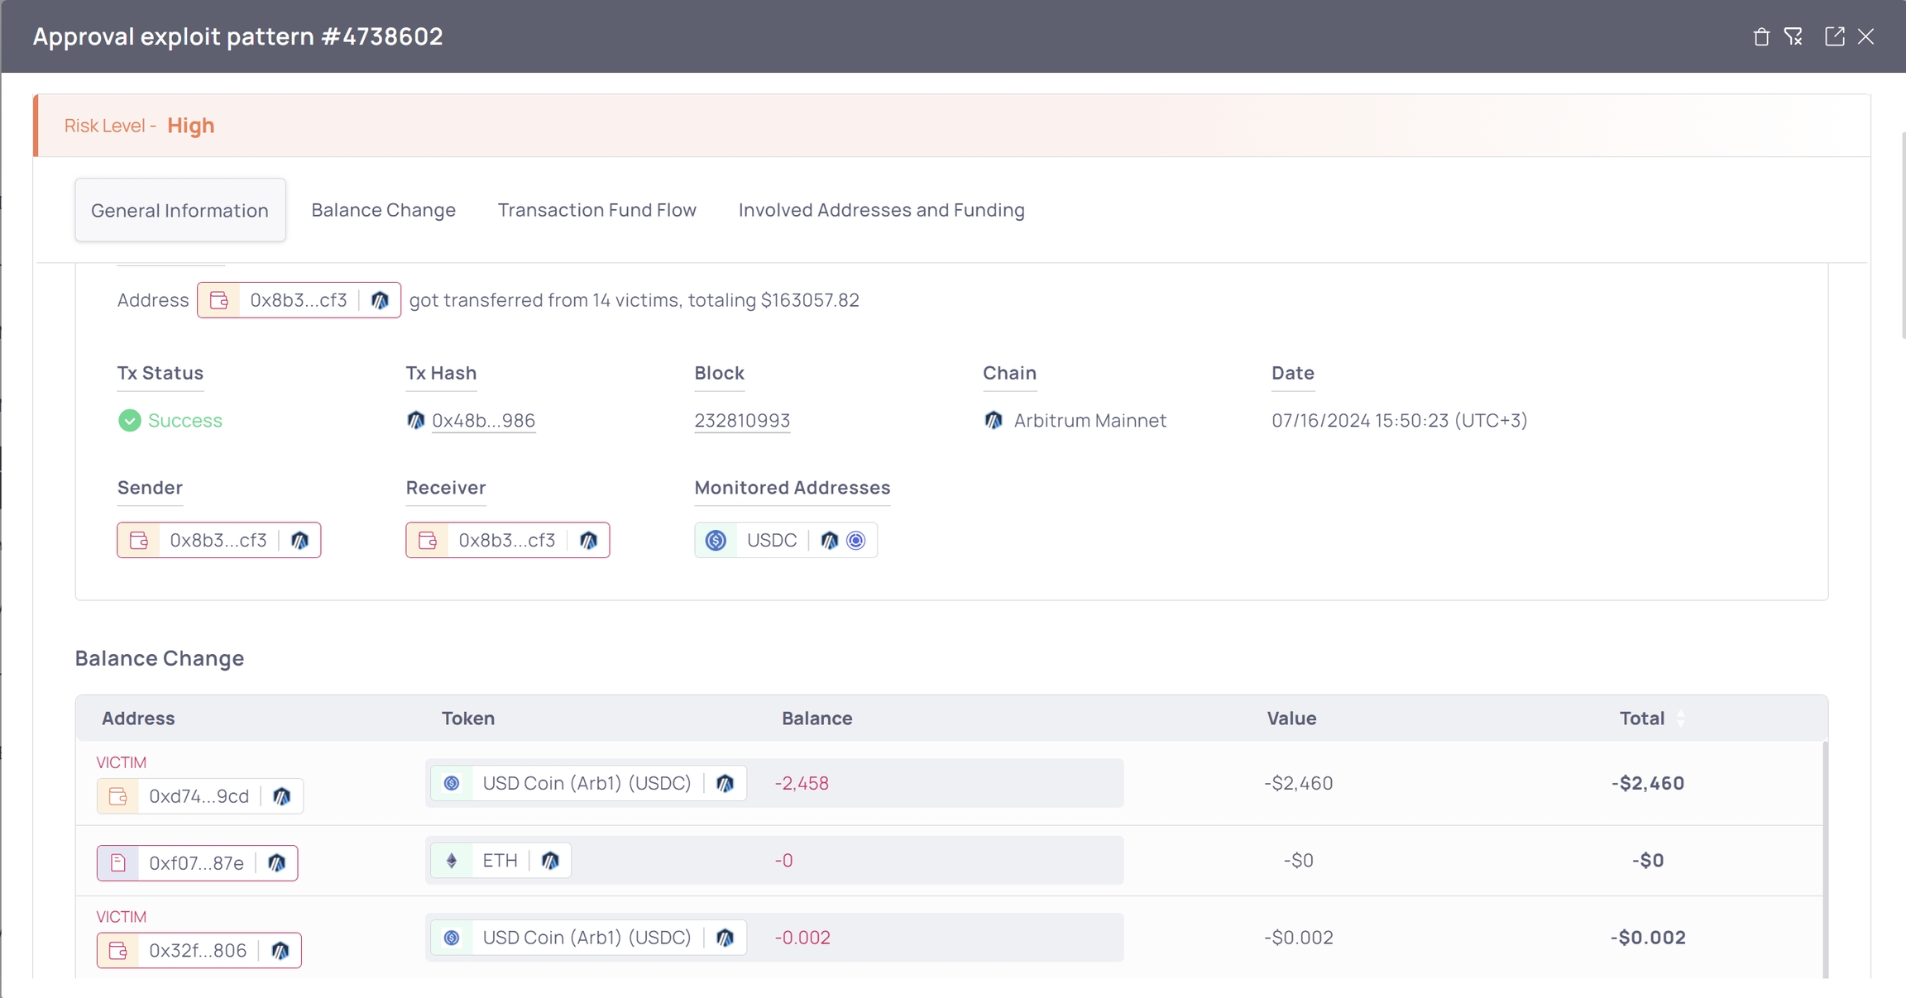
Task: Open tx hash link 0x48b...986
Action: point(483,421)
